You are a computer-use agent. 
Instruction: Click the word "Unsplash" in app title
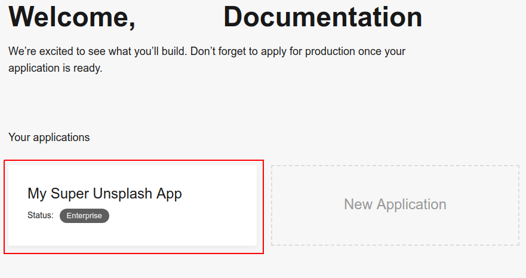pos(122,194)
